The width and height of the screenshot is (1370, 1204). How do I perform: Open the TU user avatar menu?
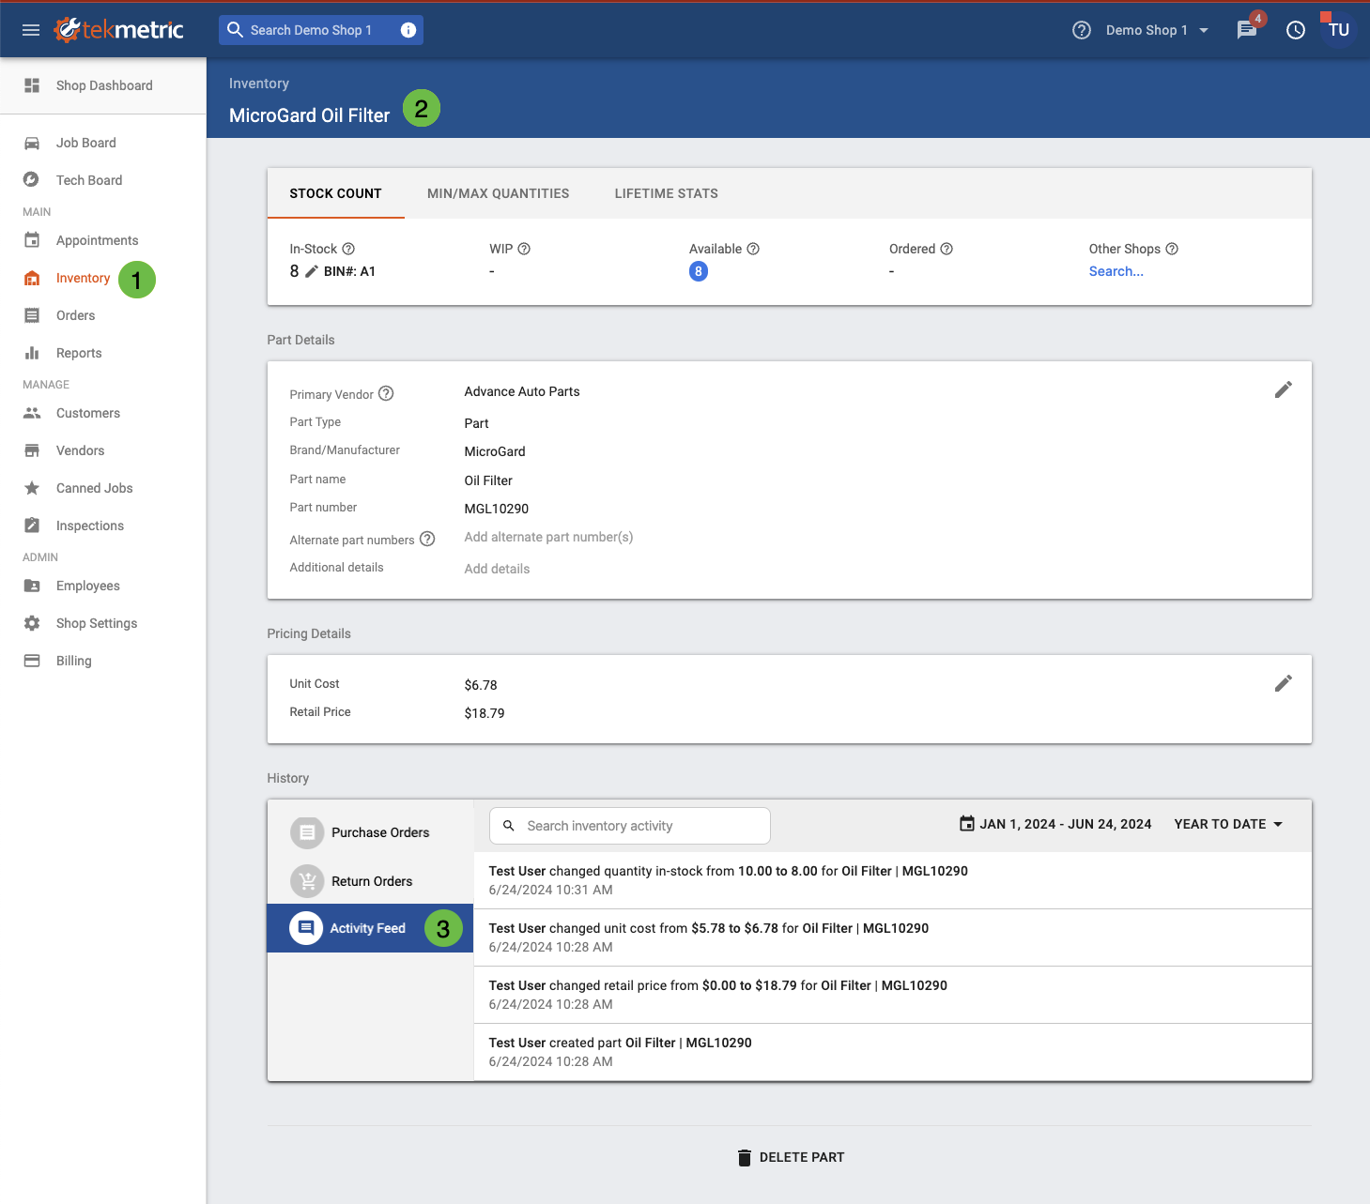[x=1339, y=30]
